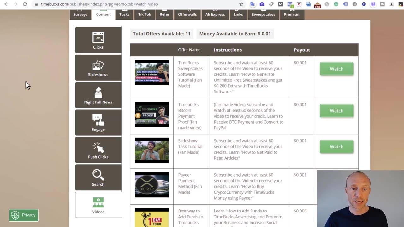Viewport: 404px width, 227px height.
Task: Open the code extension with badge 1
Action: pos(290,4)
